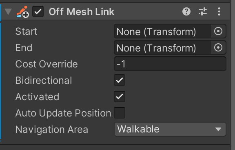Click the Bidirectional property label

(x=44, y=81)
